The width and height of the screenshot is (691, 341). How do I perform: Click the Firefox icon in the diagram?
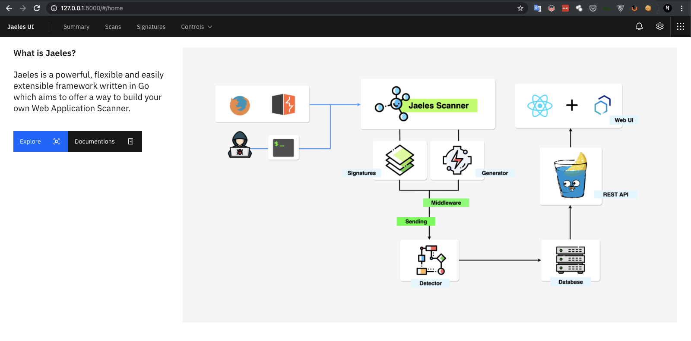pos(240,105)
